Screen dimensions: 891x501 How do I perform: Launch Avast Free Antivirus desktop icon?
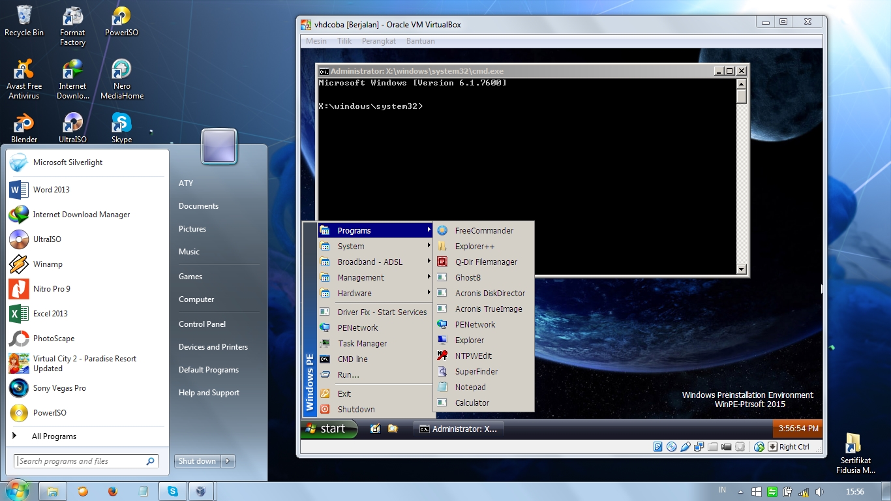(24, 79)
